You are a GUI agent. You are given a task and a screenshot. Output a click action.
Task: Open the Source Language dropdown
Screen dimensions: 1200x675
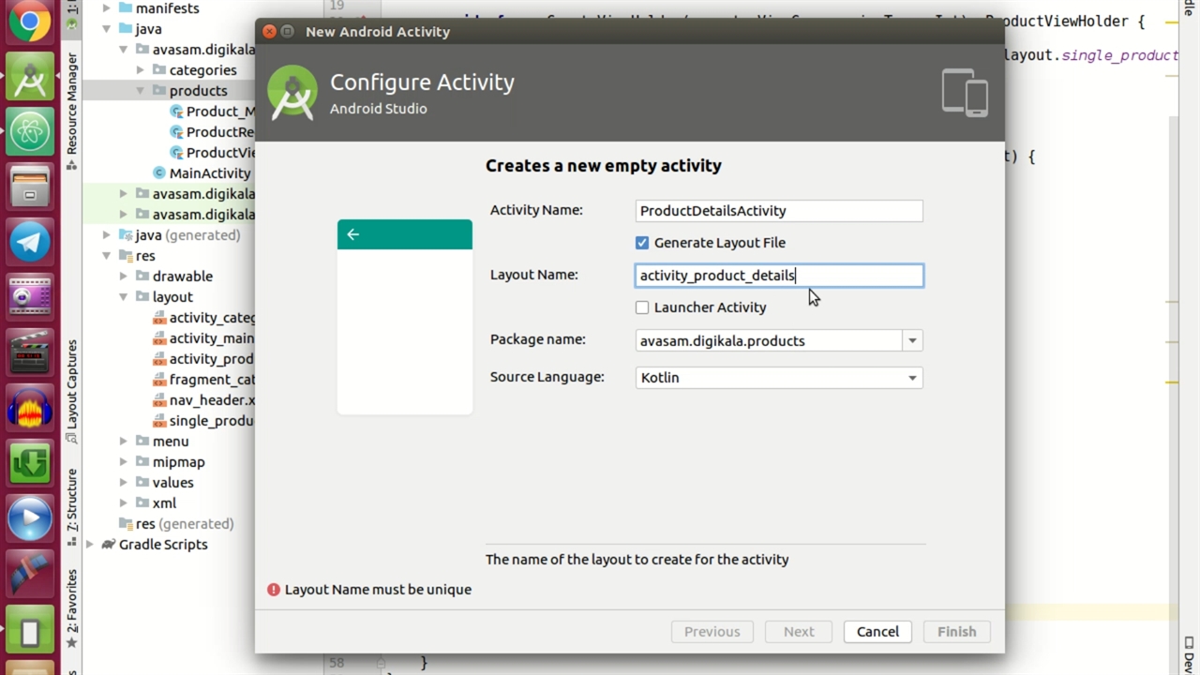[x=911, y=378]
